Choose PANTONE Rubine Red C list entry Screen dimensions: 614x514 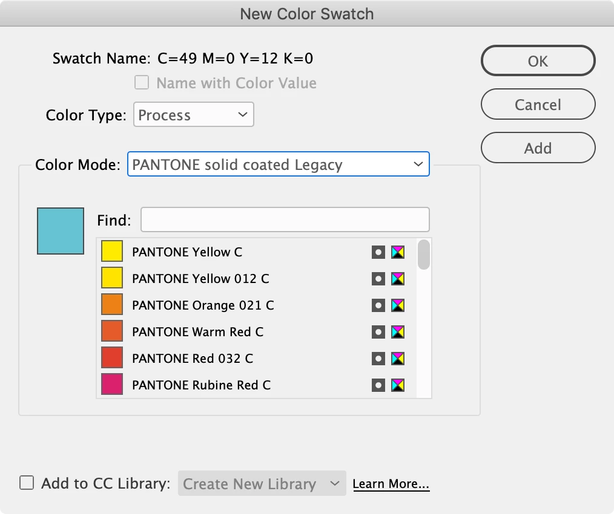pos(201,385)
